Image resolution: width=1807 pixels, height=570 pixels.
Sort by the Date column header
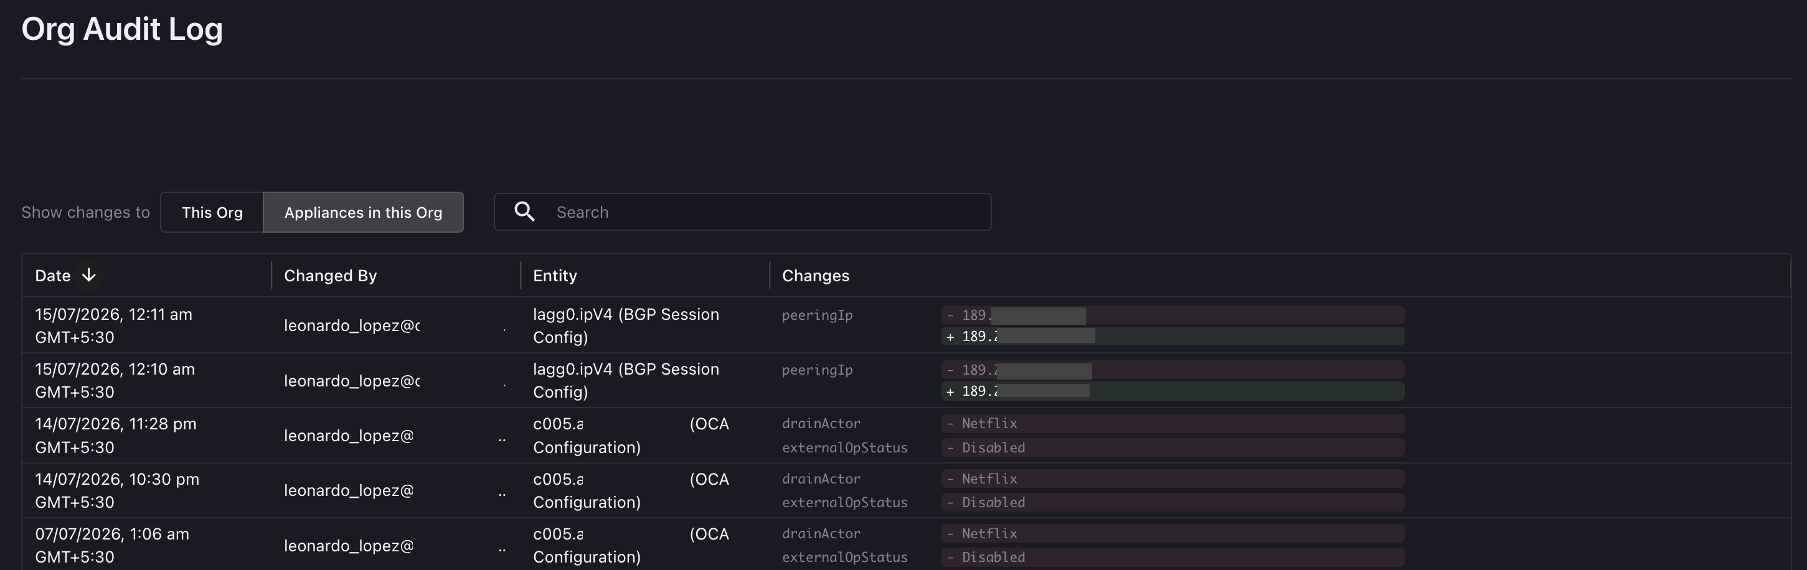[52, 276]
